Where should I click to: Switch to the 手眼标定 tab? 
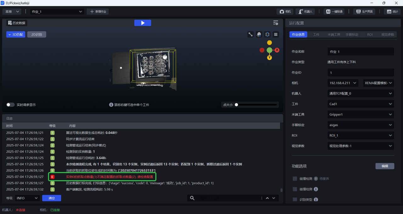pyautogui.click(x=352, y=35)
